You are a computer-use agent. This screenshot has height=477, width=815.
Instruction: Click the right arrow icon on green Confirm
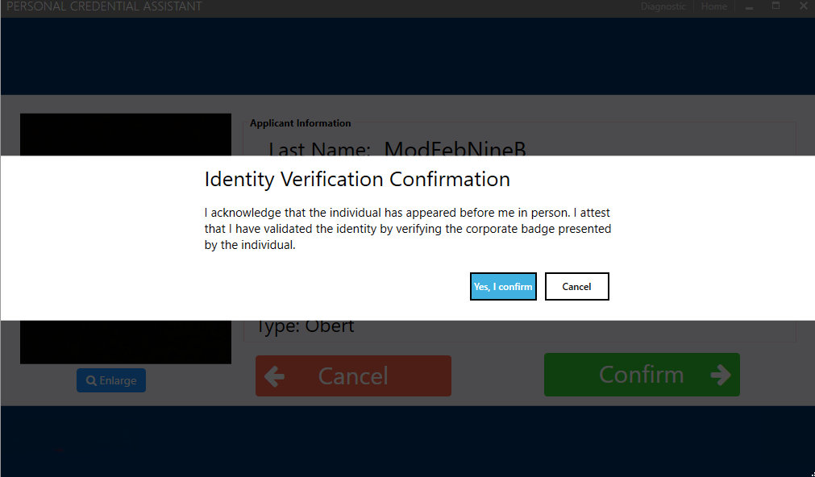click(x=721, y=375)
